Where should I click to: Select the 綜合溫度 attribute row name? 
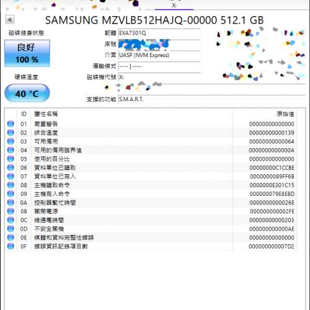[46, 133]
